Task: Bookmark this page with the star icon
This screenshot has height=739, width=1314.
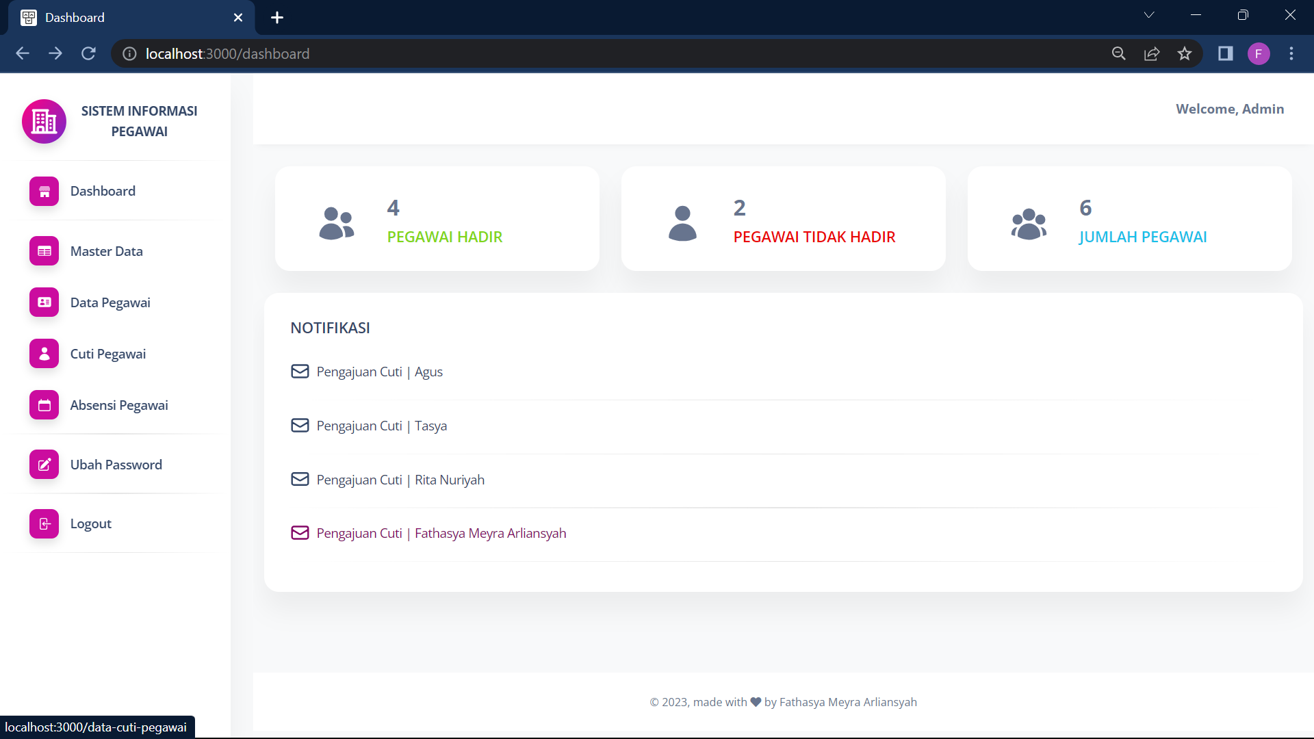Action: 1185,53
